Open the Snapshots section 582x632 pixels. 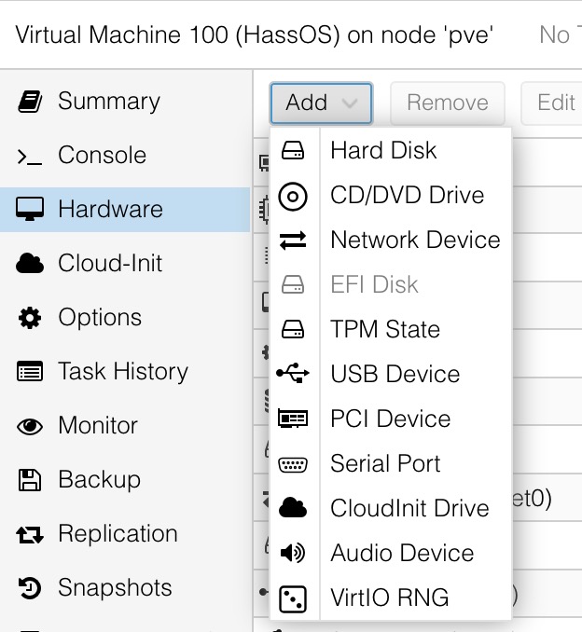125,587
